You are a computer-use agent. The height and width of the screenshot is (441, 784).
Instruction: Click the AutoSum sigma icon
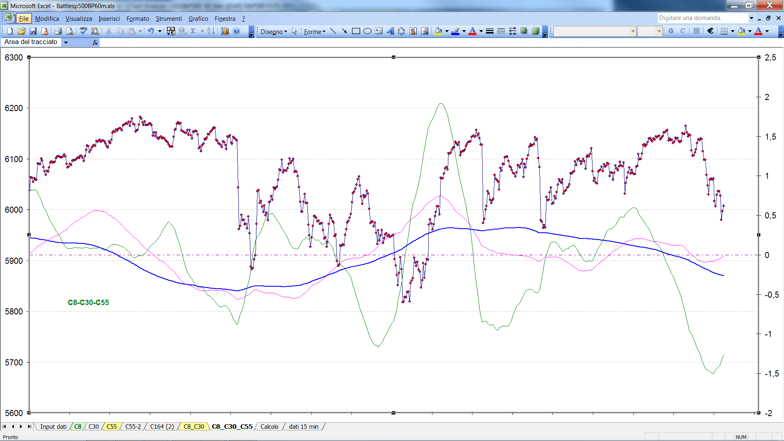[194, 31]
